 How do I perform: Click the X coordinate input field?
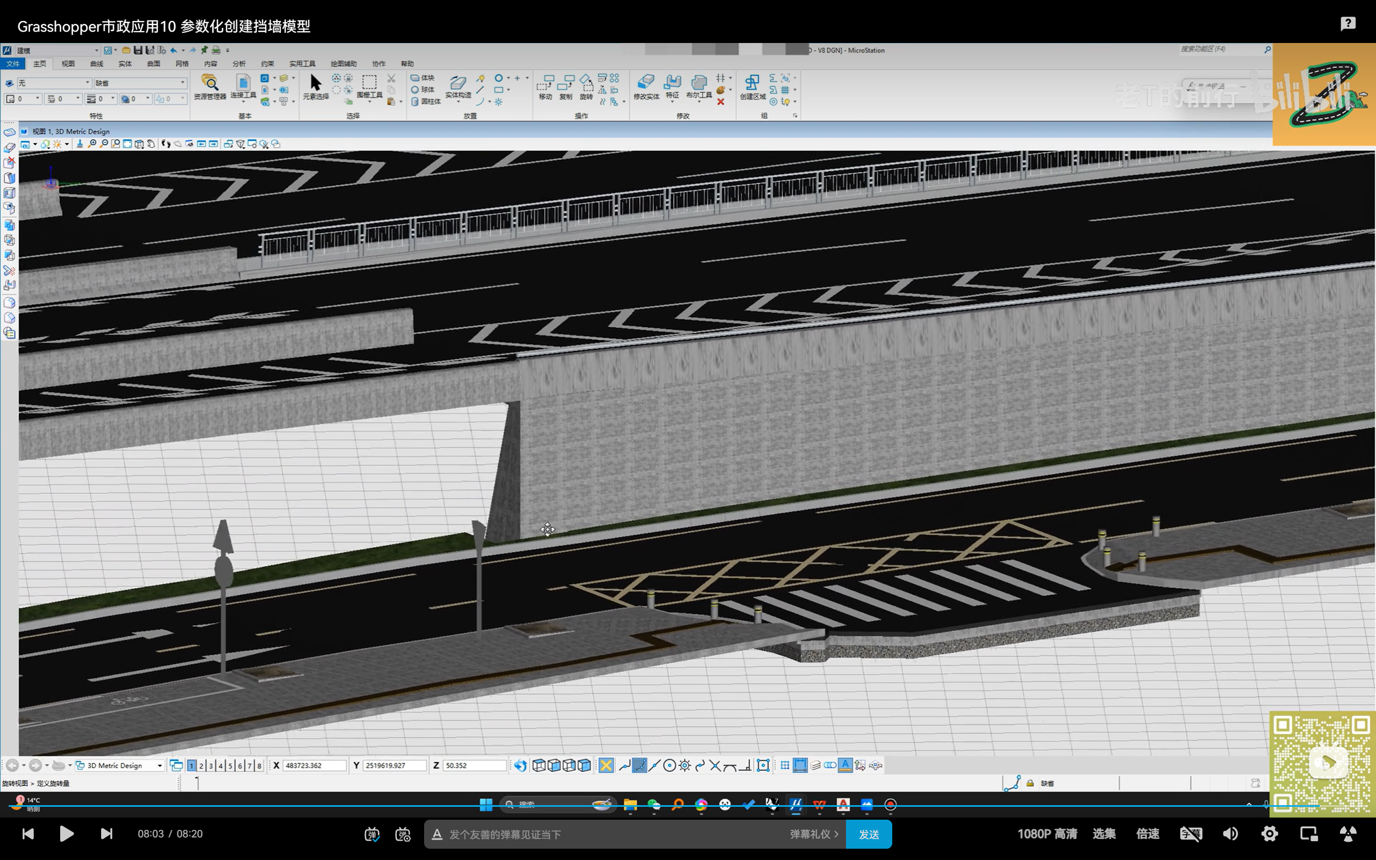314,765
